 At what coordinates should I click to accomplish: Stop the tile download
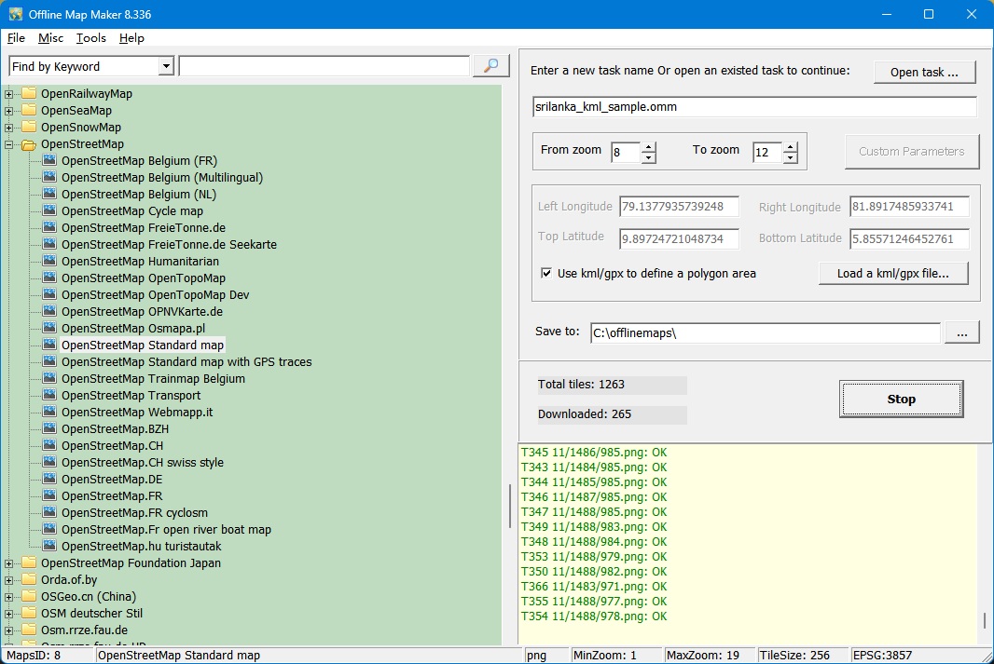pos(901,399)
